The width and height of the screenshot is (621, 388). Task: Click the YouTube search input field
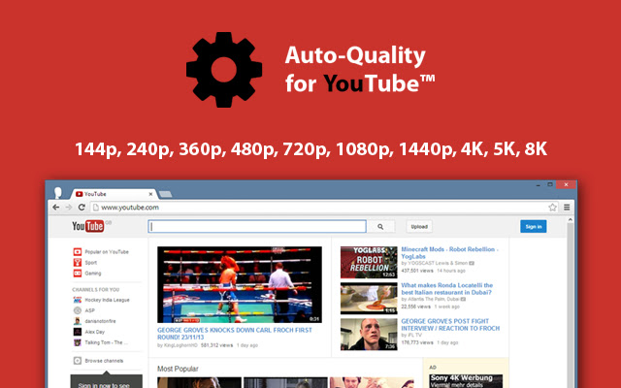[x=257, y=227]
